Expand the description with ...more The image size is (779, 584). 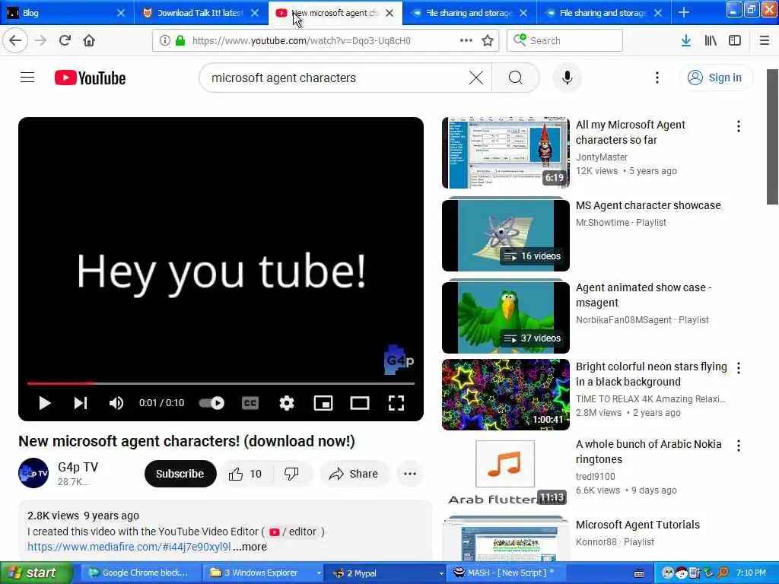(x=250, y=547)
